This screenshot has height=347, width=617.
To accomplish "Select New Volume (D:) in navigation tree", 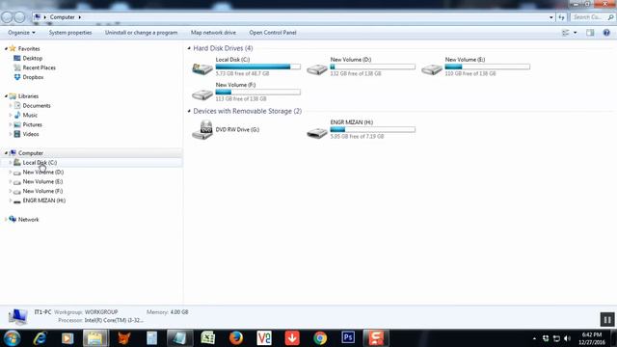I will click(42, 172).
